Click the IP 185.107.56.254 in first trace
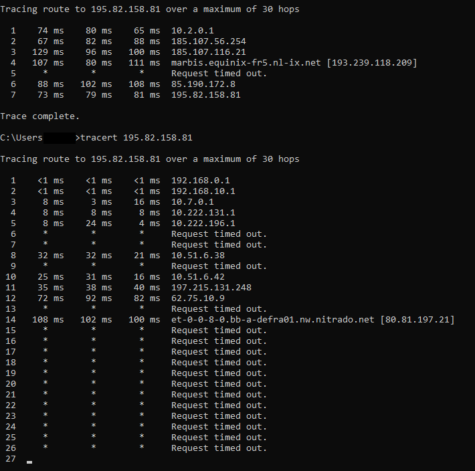Viewport: 475px width, 471px height. (209, 41)
